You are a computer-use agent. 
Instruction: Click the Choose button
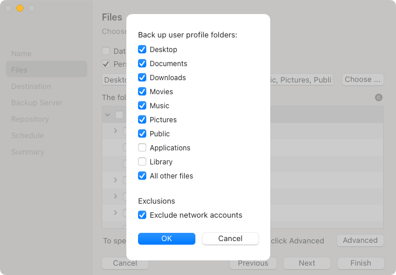[x=363, y=80]
